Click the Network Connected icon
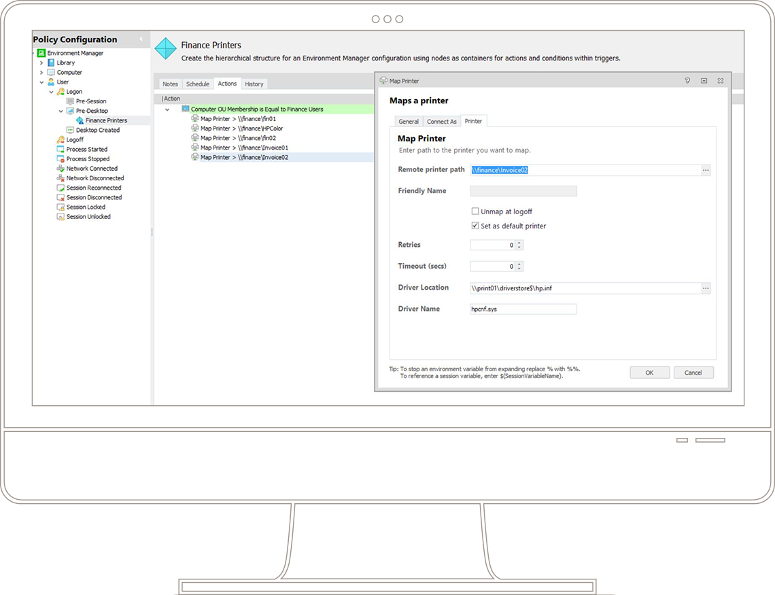This screenshot has height=595, width=775. [x=61, y=169]
